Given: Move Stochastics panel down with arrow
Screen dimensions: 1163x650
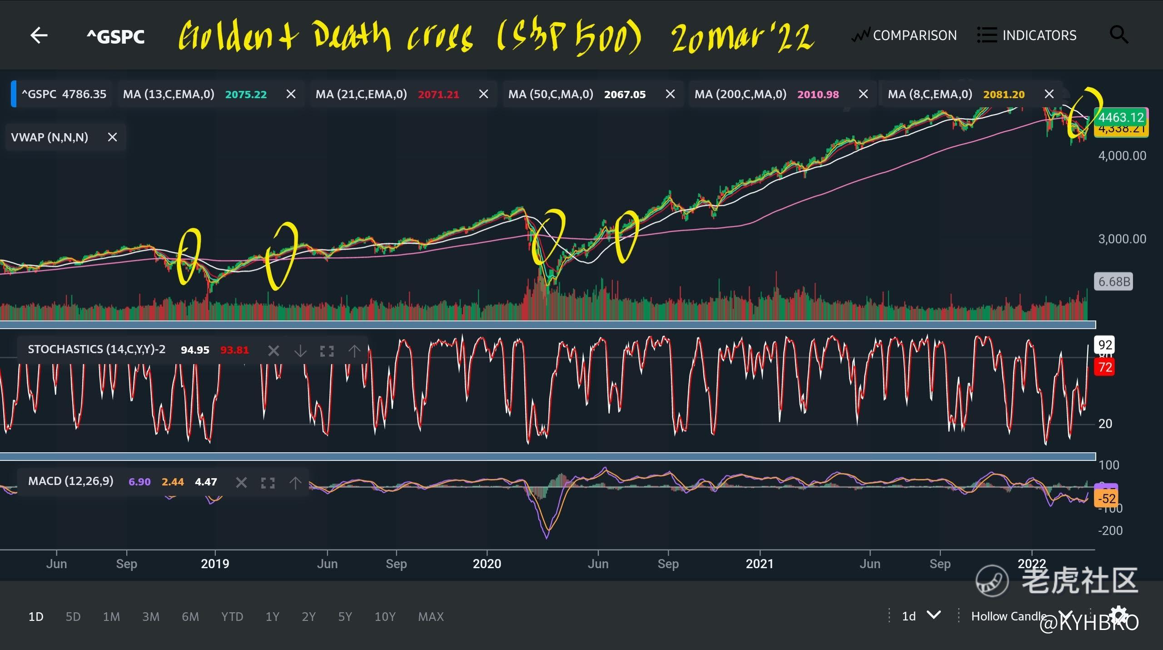Looking at the screenshot, I should [x=300, y=350].
